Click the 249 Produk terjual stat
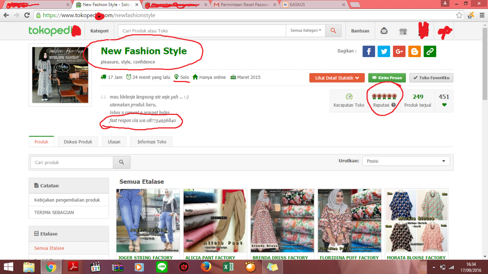The image size is (488, 274). pyautogui.click(x=417, y=100)
